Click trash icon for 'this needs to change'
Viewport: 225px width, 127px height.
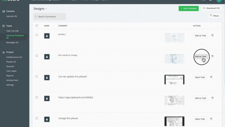coord(212,56)
